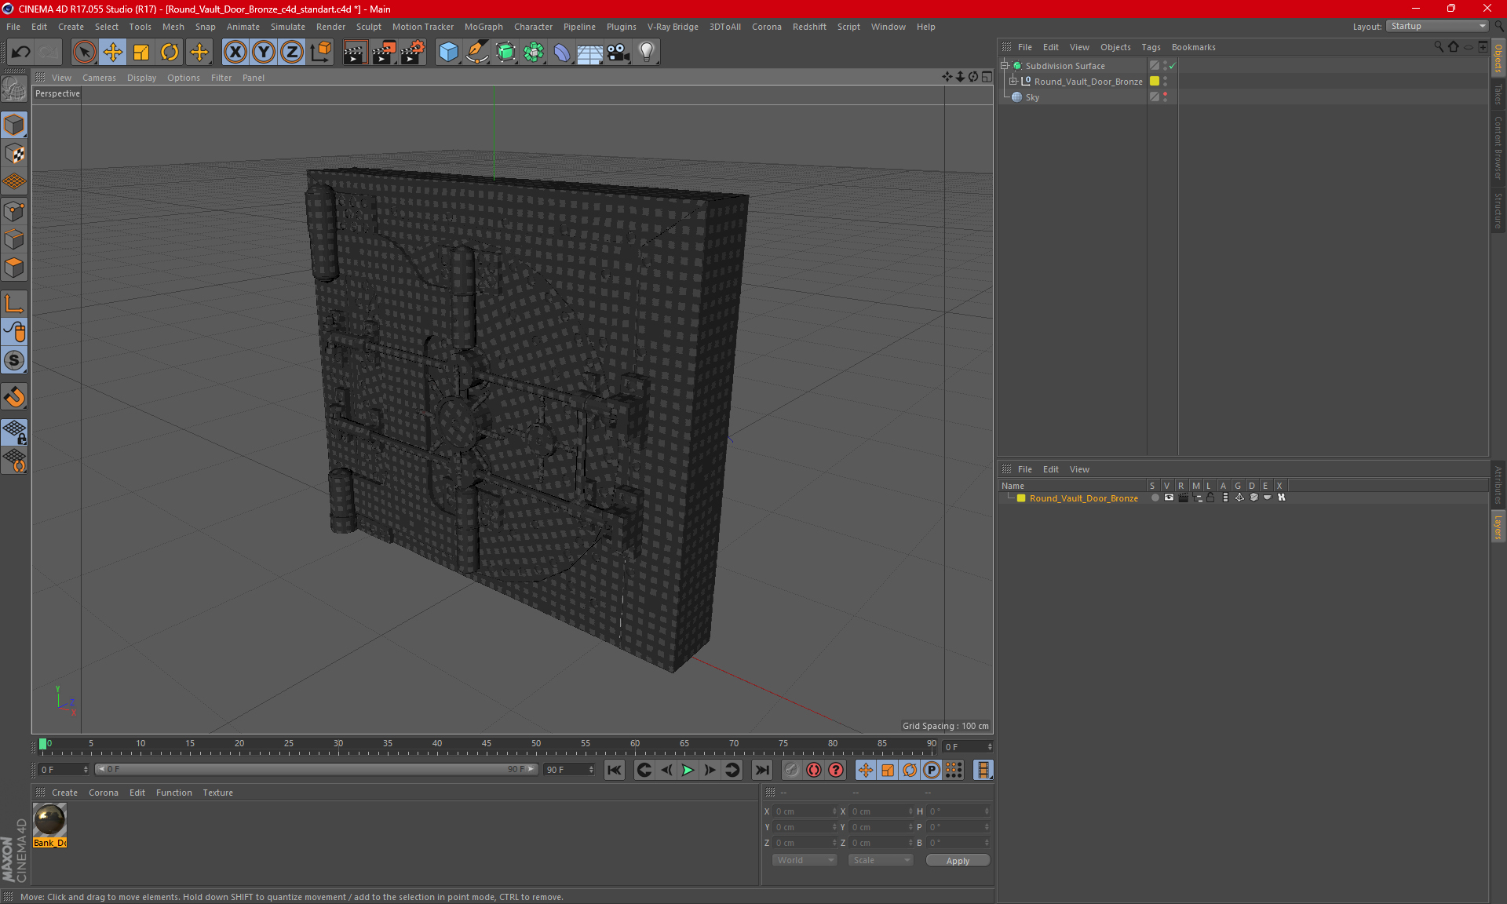Toggle X-axis lock
This screenshot has width=1507, height=904.
(235, 53)
